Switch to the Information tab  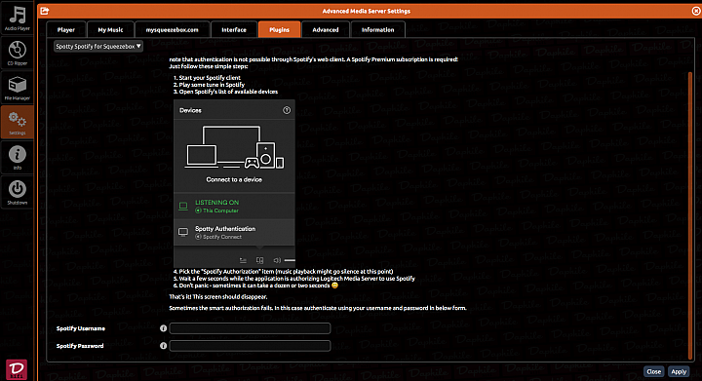coord(378,30)
